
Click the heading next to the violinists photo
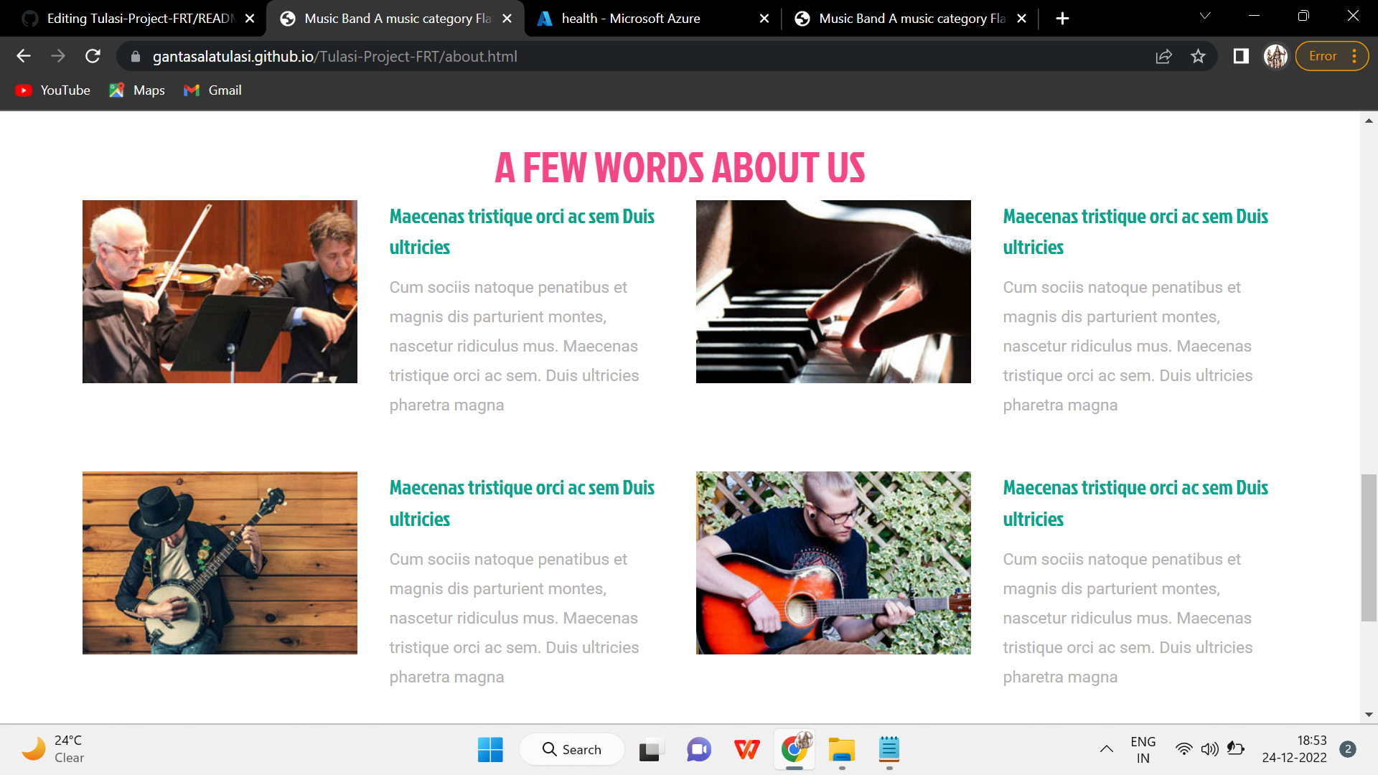pyautogui.click(x=522, y=232)
